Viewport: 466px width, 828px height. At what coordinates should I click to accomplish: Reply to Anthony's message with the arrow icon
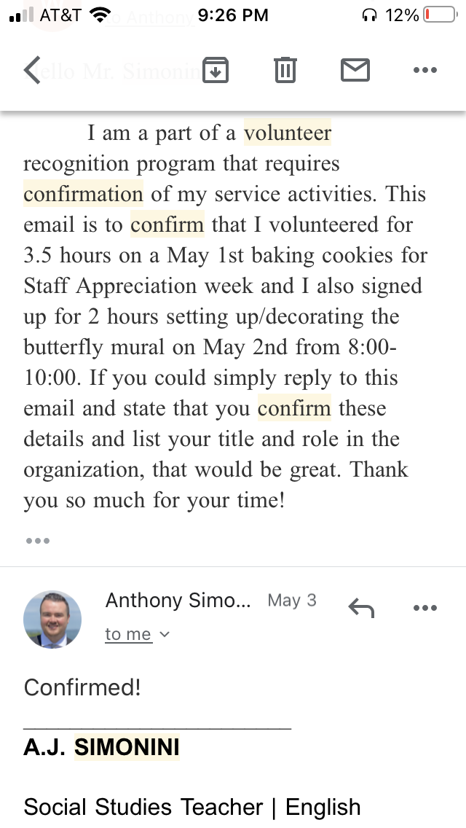click(361, 607)
